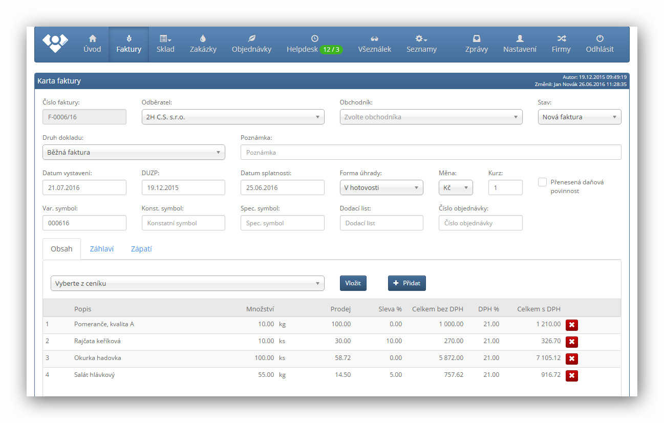Remove the Salát hlávkový item

[572, 376]
